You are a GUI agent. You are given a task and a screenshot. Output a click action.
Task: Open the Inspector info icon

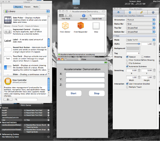point(84,16)
